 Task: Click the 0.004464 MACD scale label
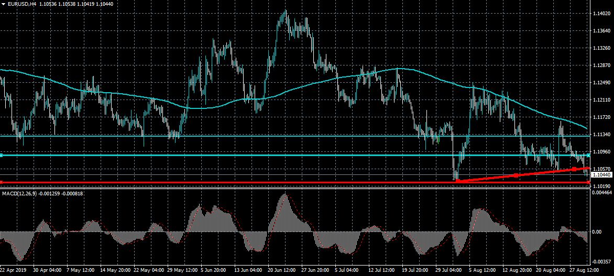click(602, 194)
